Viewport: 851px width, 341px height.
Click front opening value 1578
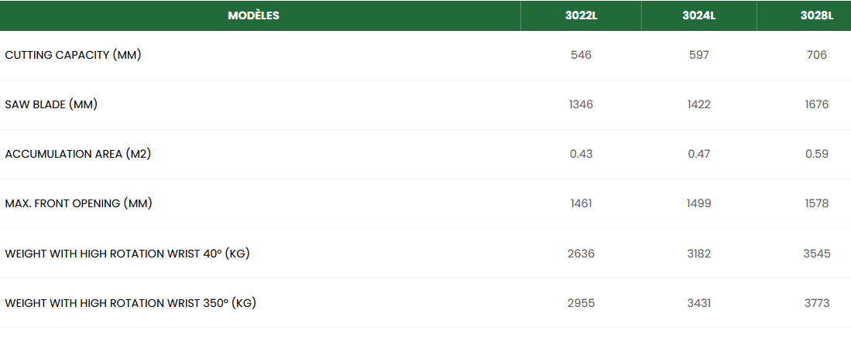pyautogui.click(x=816, y=203)
